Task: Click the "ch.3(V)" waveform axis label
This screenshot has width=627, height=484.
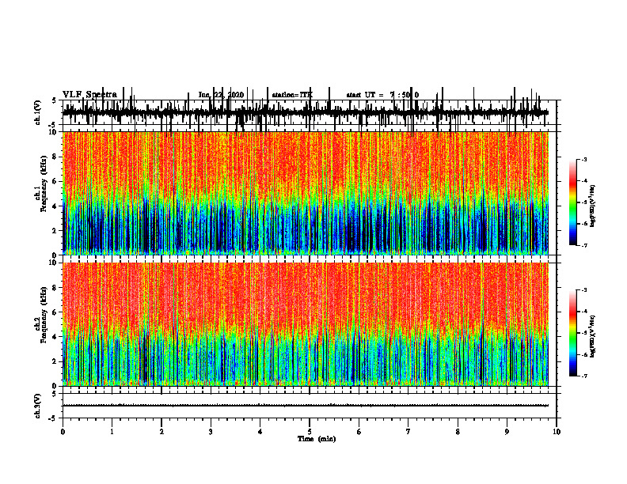Action: (x=38, y=406)
